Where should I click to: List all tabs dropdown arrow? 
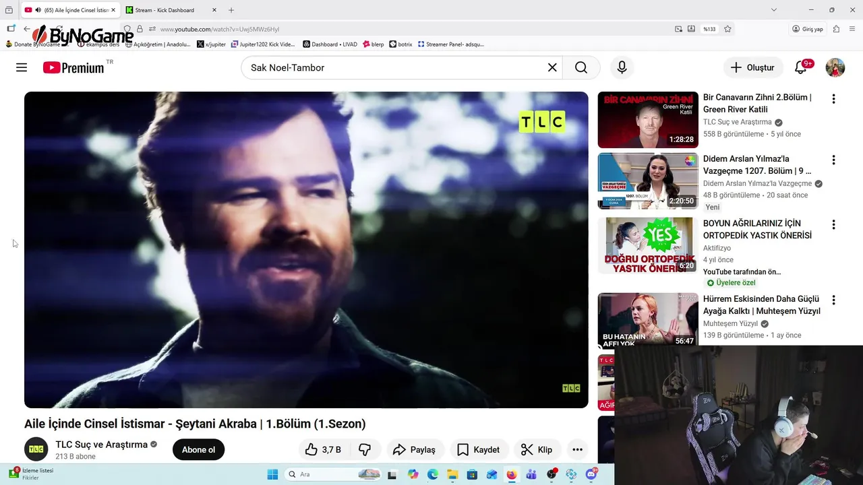774,9
